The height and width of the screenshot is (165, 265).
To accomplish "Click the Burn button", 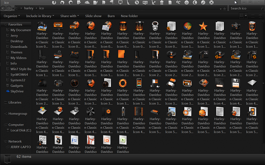I will click(x=111, y=16).
